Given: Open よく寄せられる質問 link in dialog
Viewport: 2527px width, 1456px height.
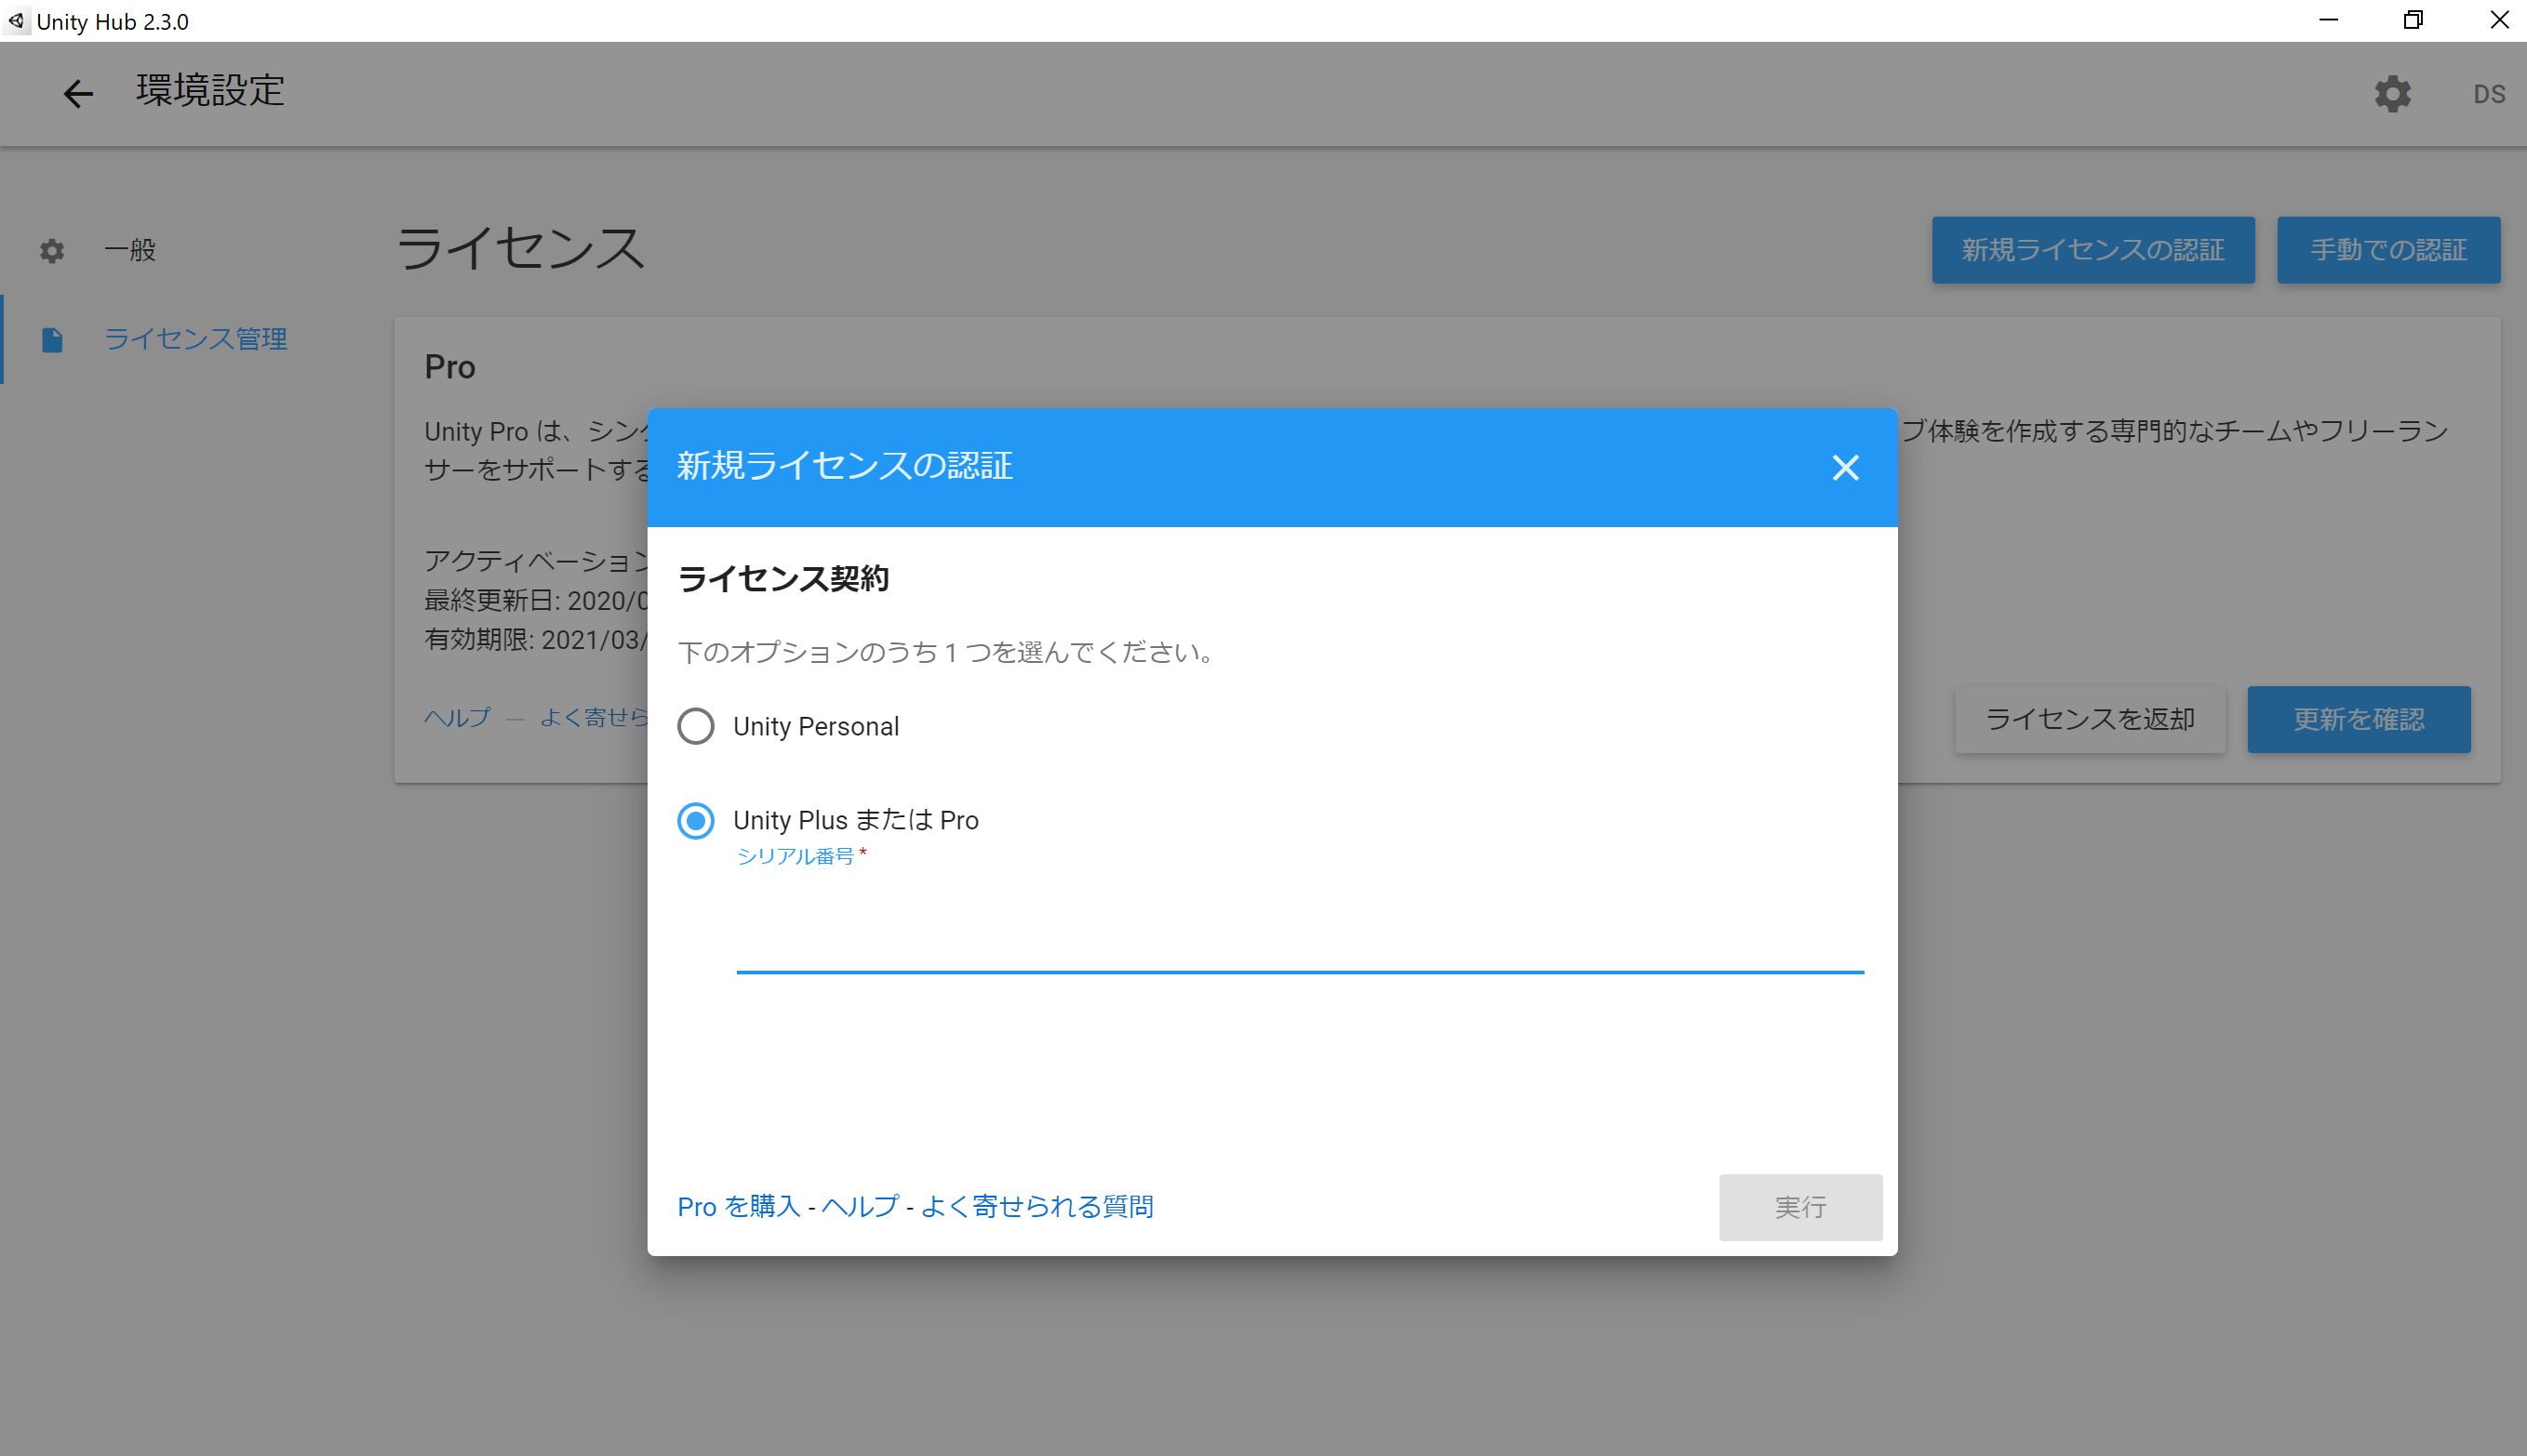Looking at the screenshot, I should pos(1036,1206).
